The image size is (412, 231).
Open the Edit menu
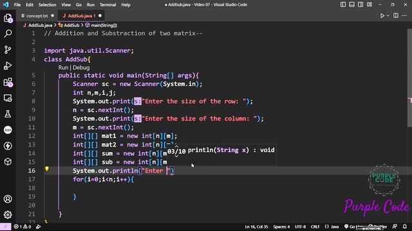coord(30,4)
